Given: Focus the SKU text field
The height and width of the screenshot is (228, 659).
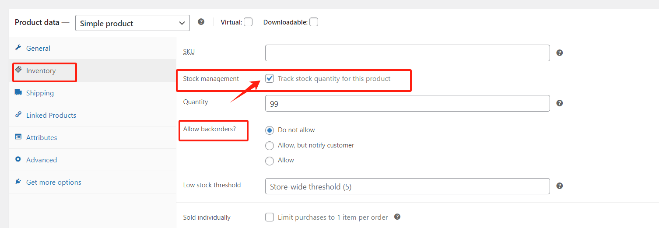Looking at the screenshot, I should (x=407, y=53).
